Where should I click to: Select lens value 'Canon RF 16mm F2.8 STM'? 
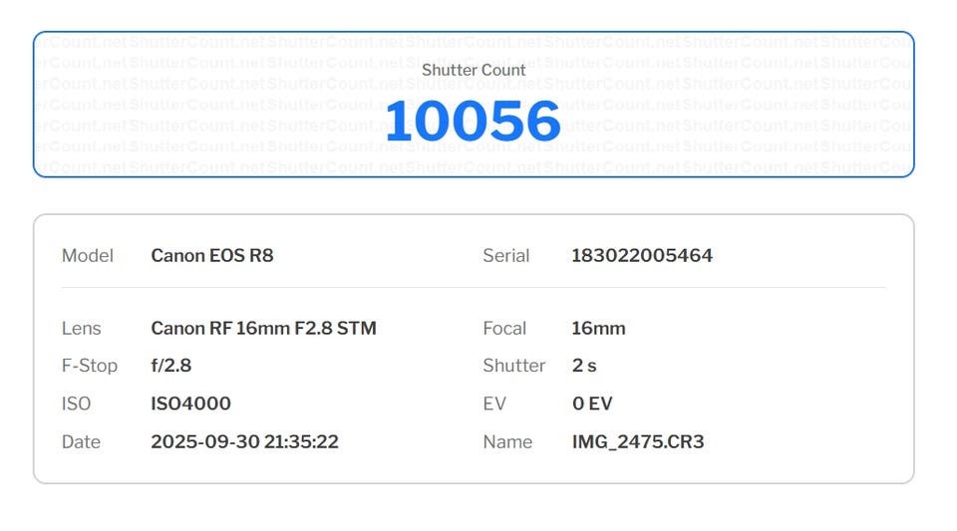(263, 329)
